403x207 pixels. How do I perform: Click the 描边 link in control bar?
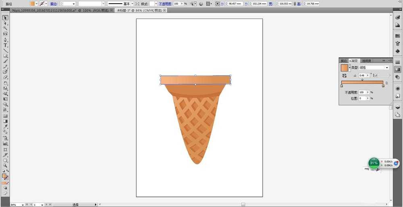pyautogui.click(x=54, y=4)
